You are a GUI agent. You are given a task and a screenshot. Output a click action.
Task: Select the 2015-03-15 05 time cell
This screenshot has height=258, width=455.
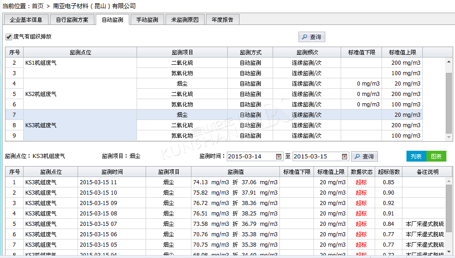[112, 245]
